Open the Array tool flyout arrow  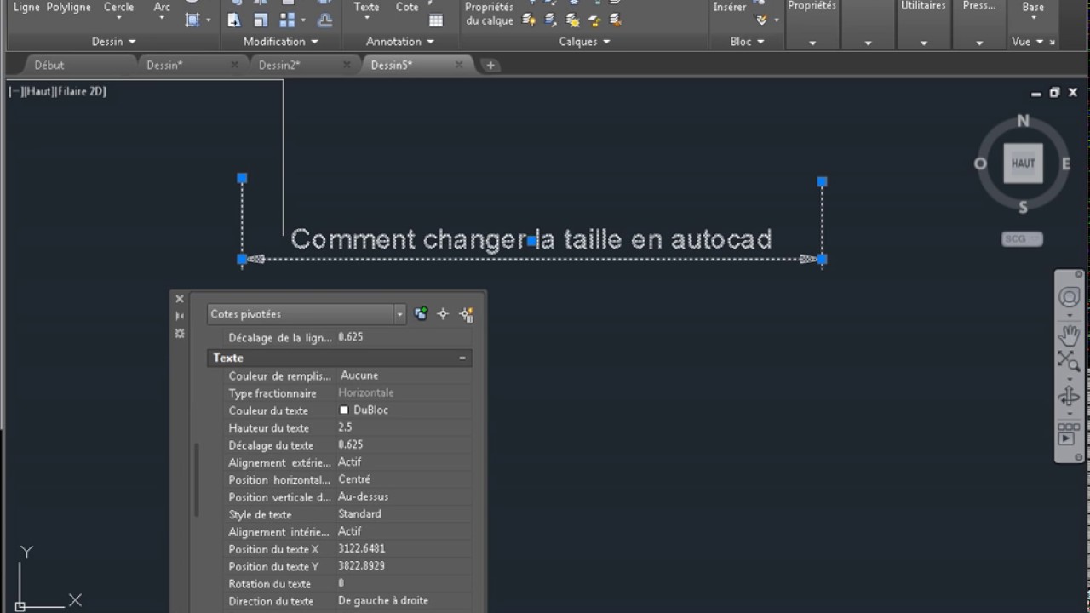tap(305, 20)
